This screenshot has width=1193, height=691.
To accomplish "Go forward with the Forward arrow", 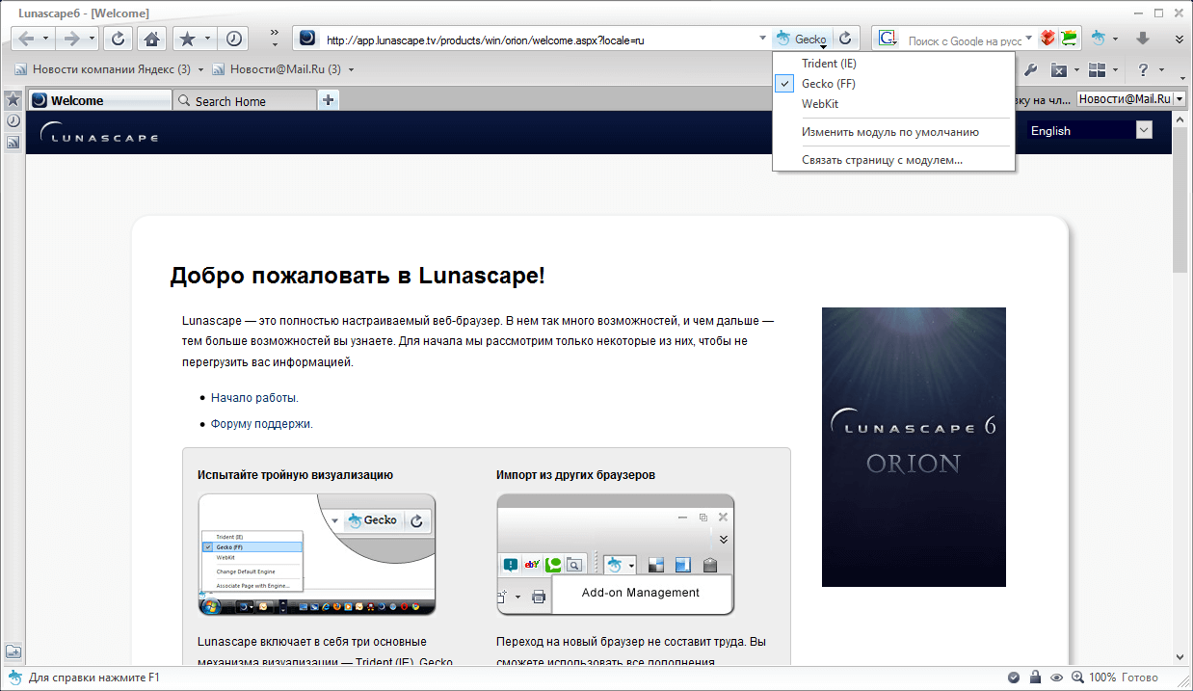I will (x=70, y=39).
